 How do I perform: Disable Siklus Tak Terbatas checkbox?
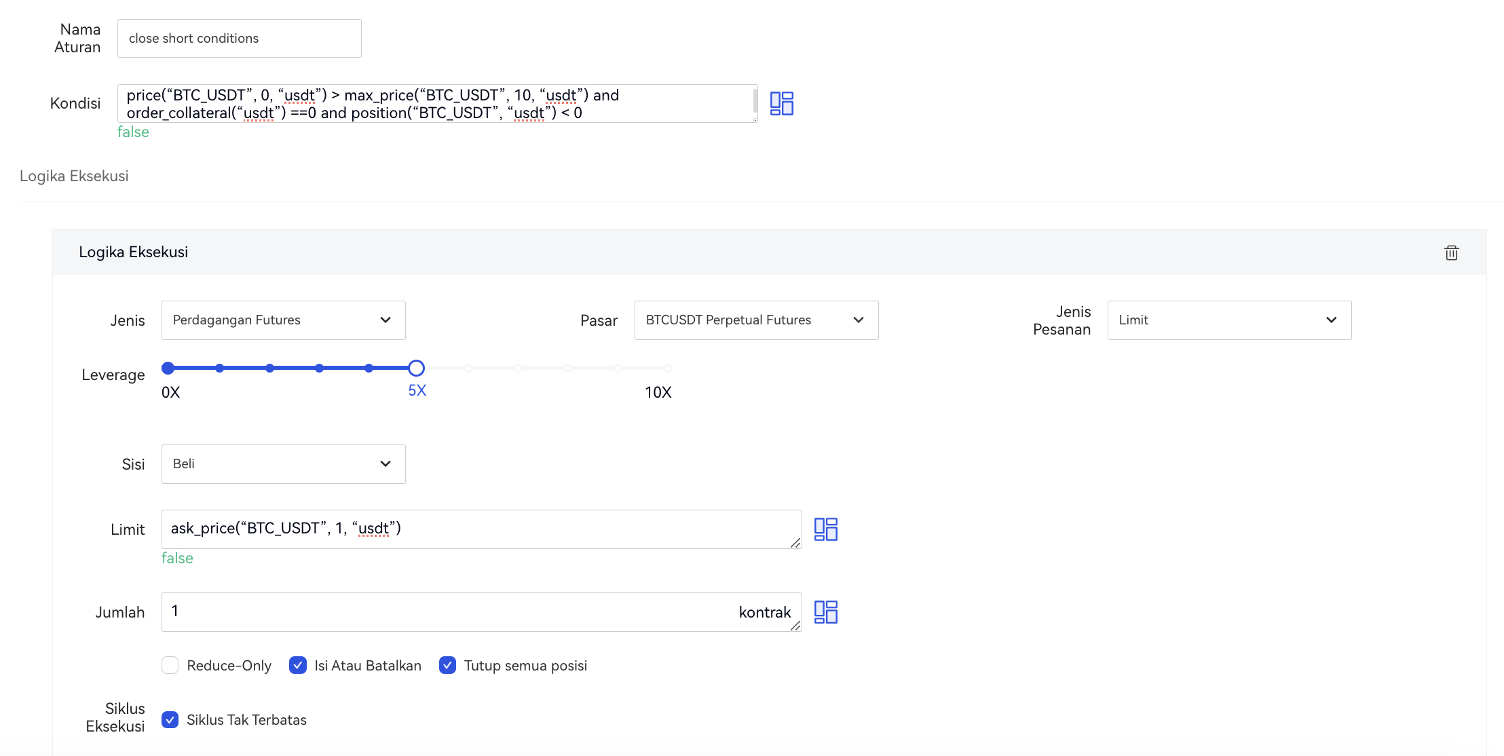[x=170, y=719]
